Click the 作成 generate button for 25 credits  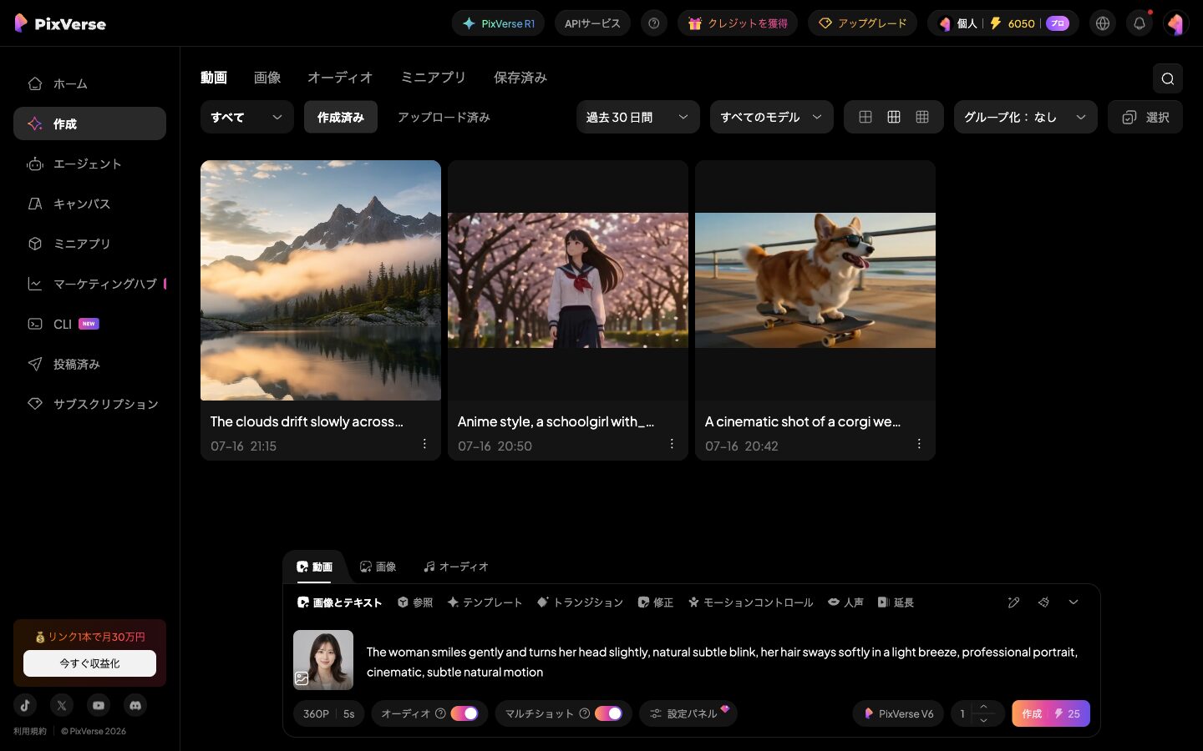[1051, 713]
